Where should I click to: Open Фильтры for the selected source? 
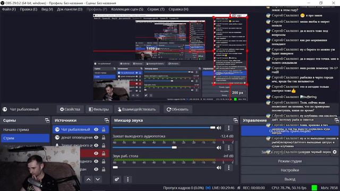[99, 109]
